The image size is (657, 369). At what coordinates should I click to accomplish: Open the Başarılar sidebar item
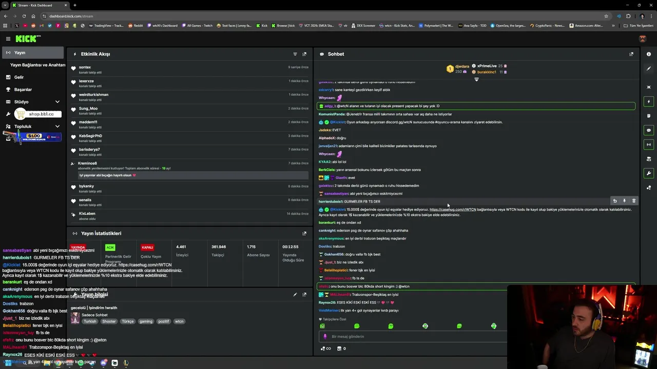click(23, 90)
